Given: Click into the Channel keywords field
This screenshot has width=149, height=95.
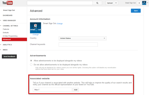Looking at the screenshot, I should [x=78, y=45].
